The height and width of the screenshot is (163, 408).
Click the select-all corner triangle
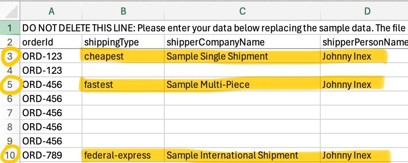pos(10,11)
